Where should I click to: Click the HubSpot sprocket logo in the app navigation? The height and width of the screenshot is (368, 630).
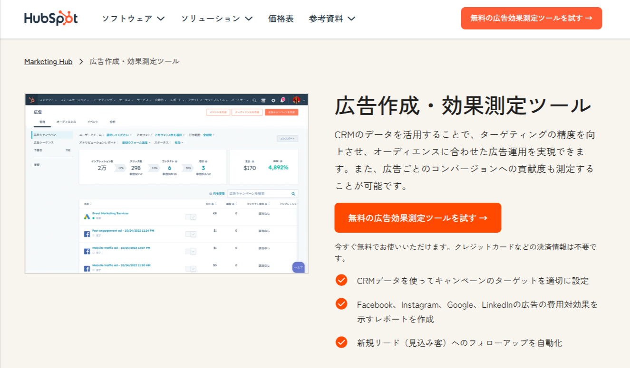point(31,99)
